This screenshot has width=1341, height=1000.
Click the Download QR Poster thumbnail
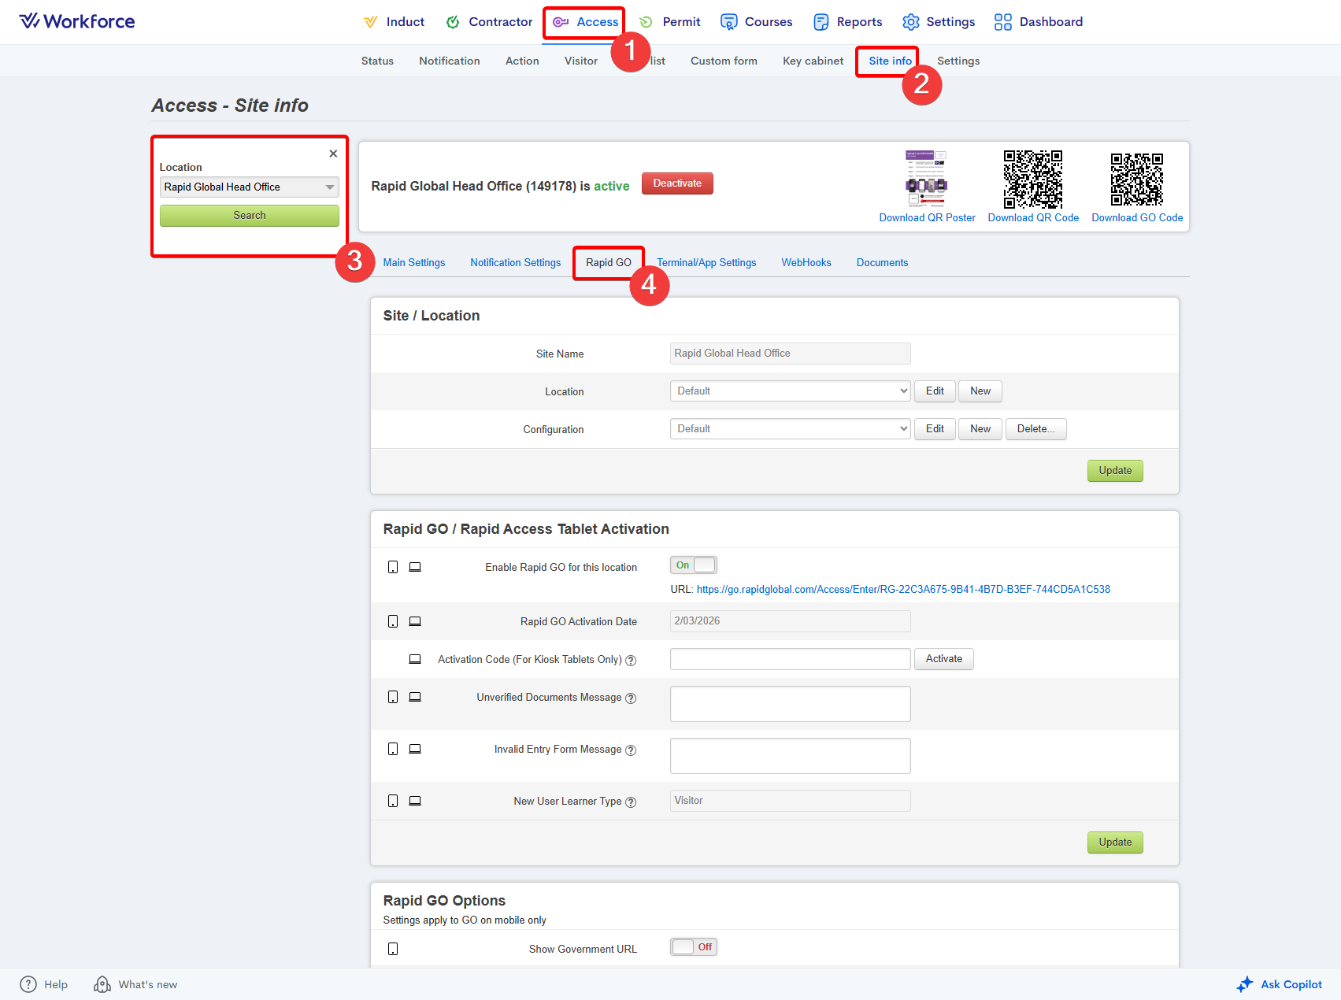click(x=926, y=177)
